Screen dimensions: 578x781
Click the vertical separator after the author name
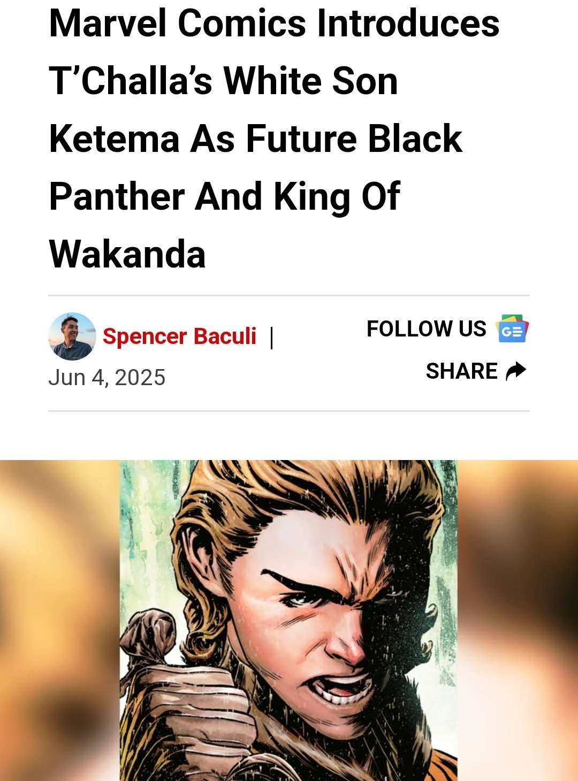pyautogui.click(x=272, y=338)
